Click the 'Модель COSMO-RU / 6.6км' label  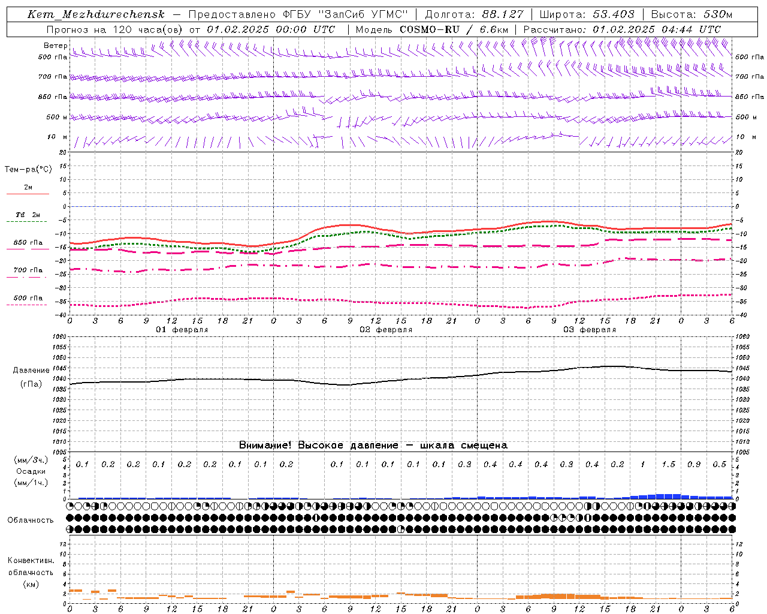pyautogui.click(x=431, y=29)
